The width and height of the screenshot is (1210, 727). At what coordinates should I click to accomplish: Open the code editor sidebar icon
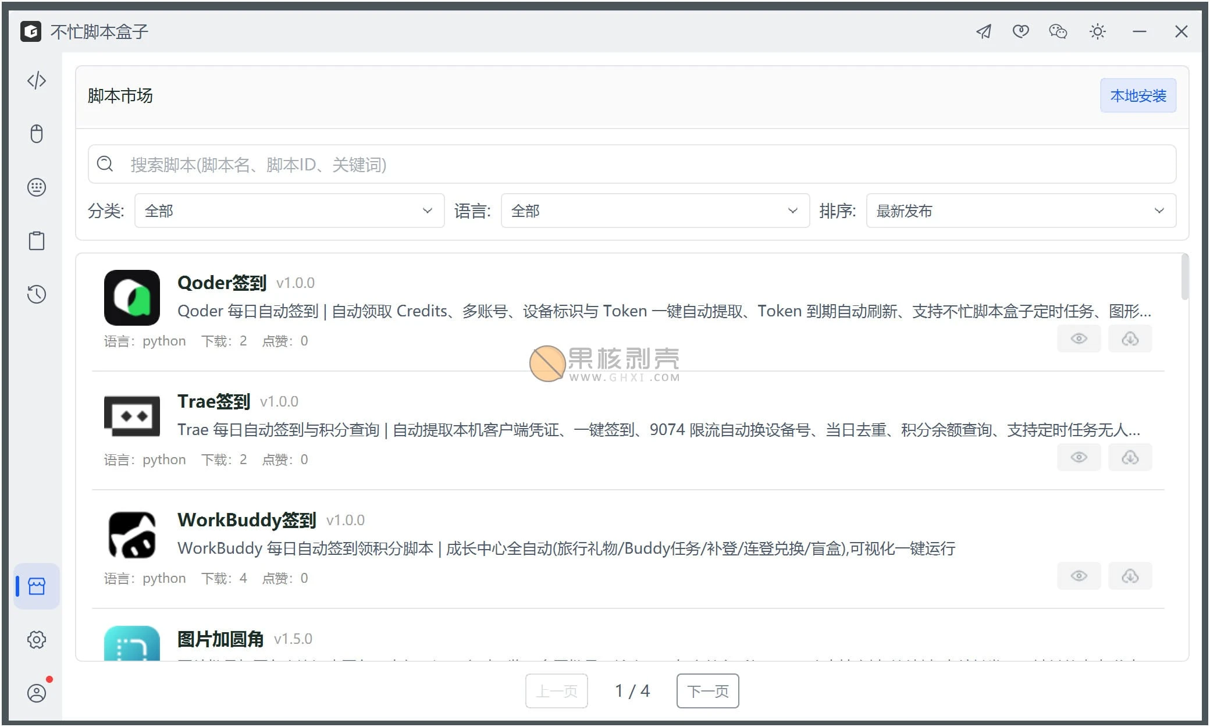pos(36,80)
